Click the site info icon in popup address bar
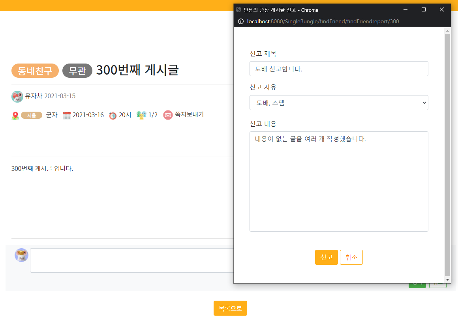 click(x=241, y=22)
